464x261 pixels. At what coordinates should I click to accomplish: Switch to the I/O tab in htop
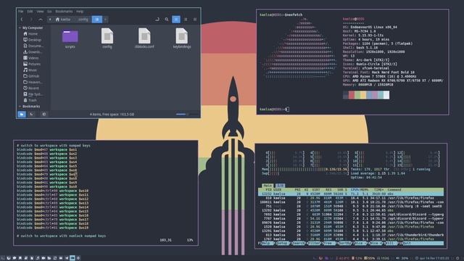280,186
